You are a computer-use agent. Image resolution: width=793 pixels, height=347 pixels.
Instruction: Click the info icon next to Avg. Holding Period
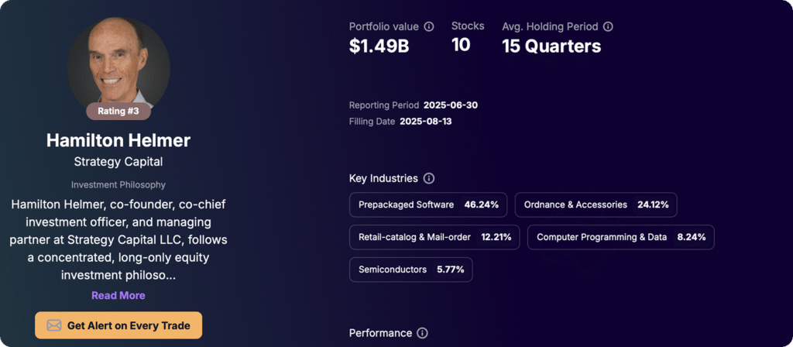tap(608, 26)
